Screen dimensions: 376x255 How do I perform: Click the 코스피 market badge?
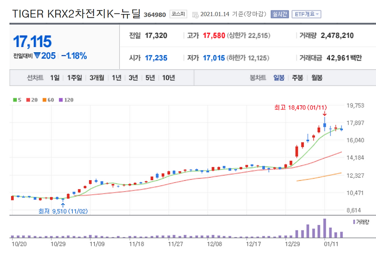click(178, 14)
